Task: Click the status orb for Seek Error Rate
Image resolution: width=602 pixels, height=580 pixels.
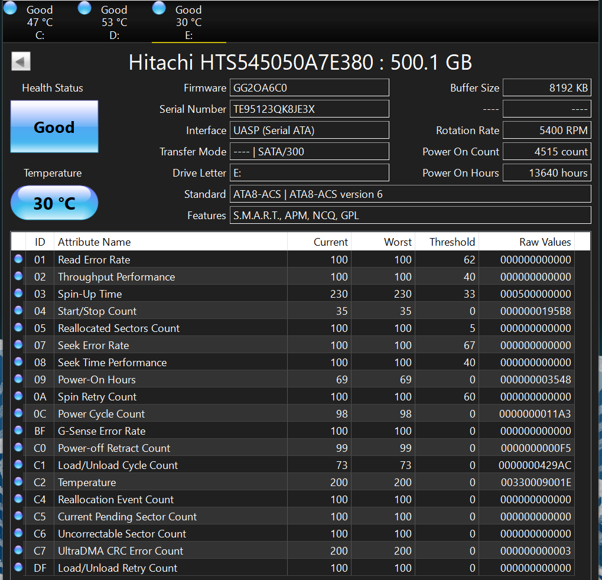Action: click(x=18, y=344)
